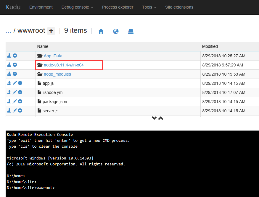Image resolution: width=259 pixels, height=197 pixels.
Task: Open the node-v8.11.4-win-x64 folder
Action: [x=64, y=65]
